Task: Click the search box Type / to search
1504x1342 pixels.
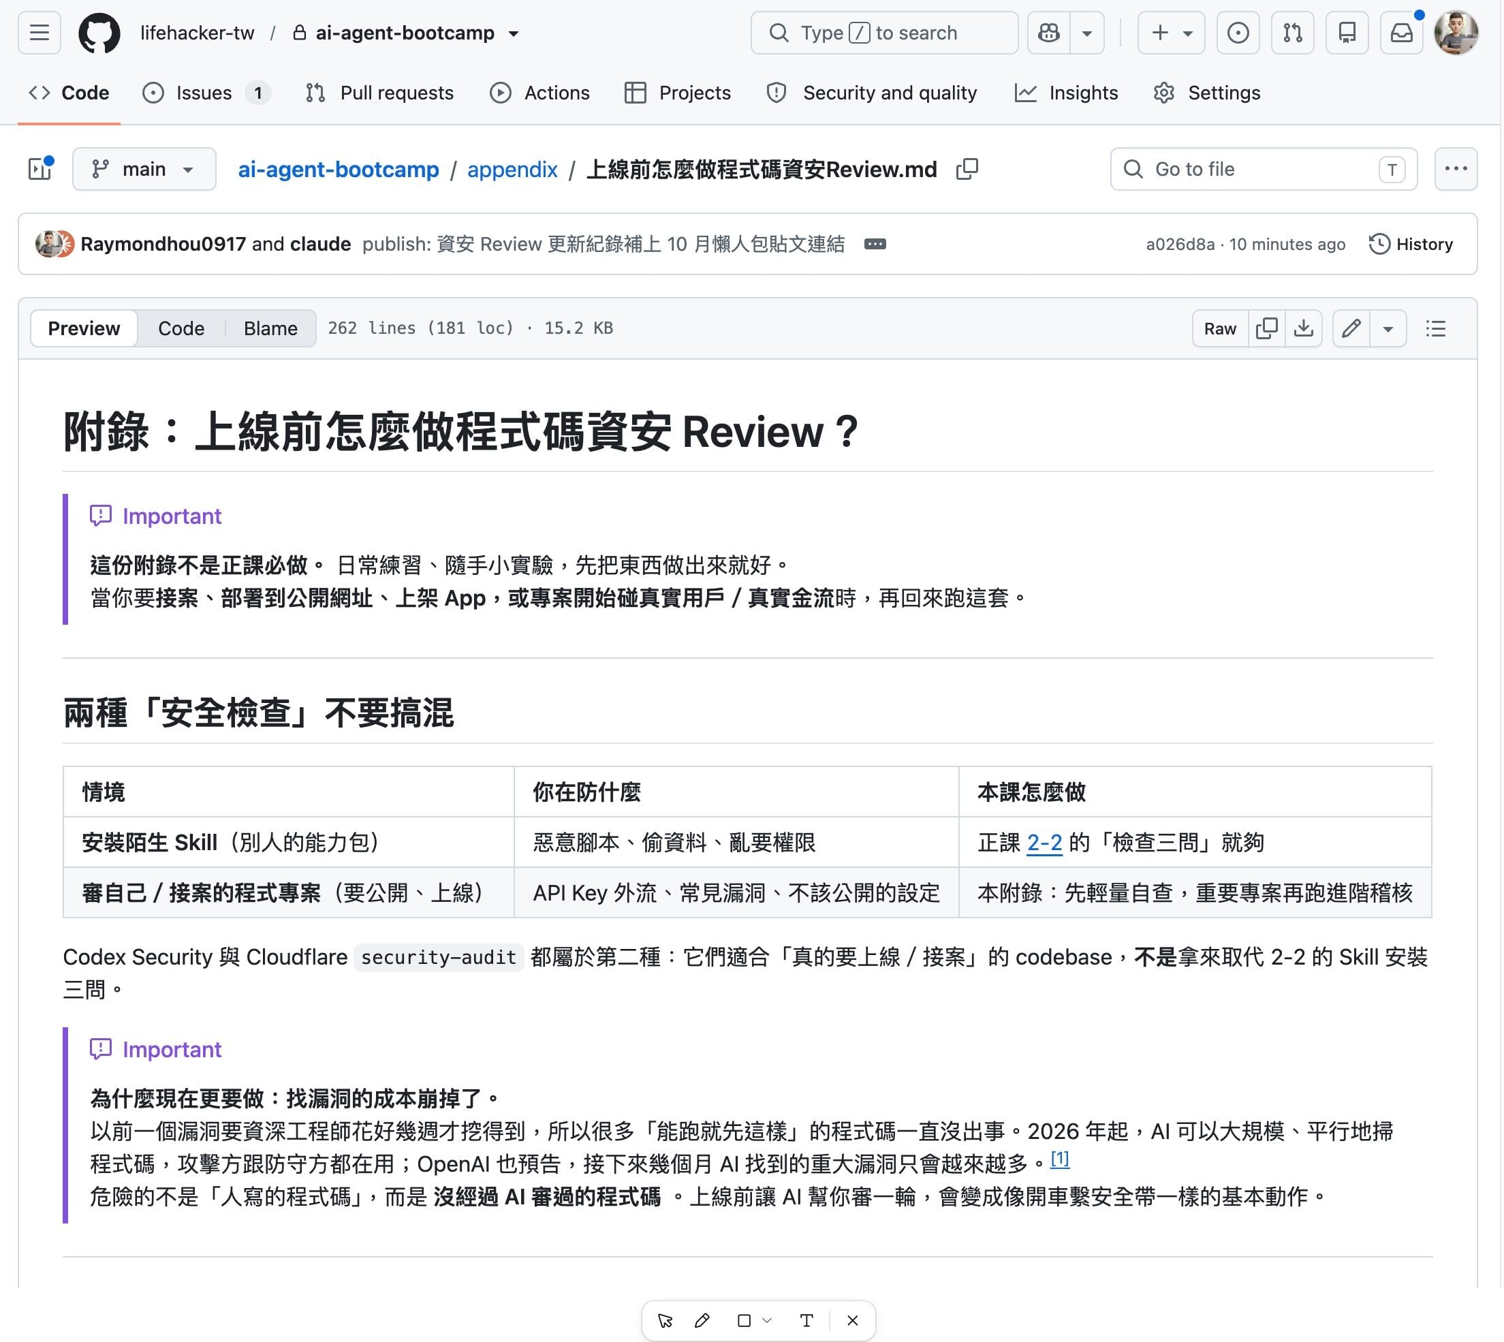Action: [x=884, y=33]
